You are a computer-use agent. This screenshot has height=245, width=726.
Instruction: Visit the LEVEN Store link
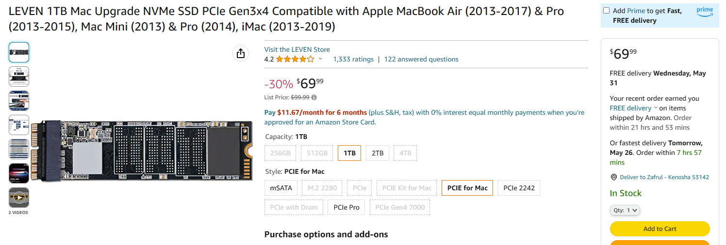[x=297, y=49]
